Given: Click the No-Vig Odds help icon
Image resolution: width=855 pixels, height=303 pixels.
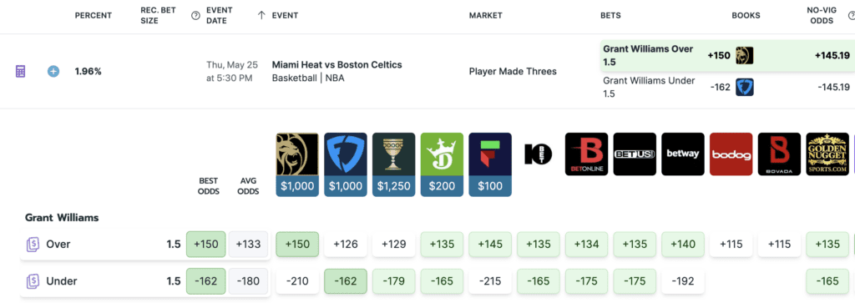Looking at the screenshot, I should (851, 15).
